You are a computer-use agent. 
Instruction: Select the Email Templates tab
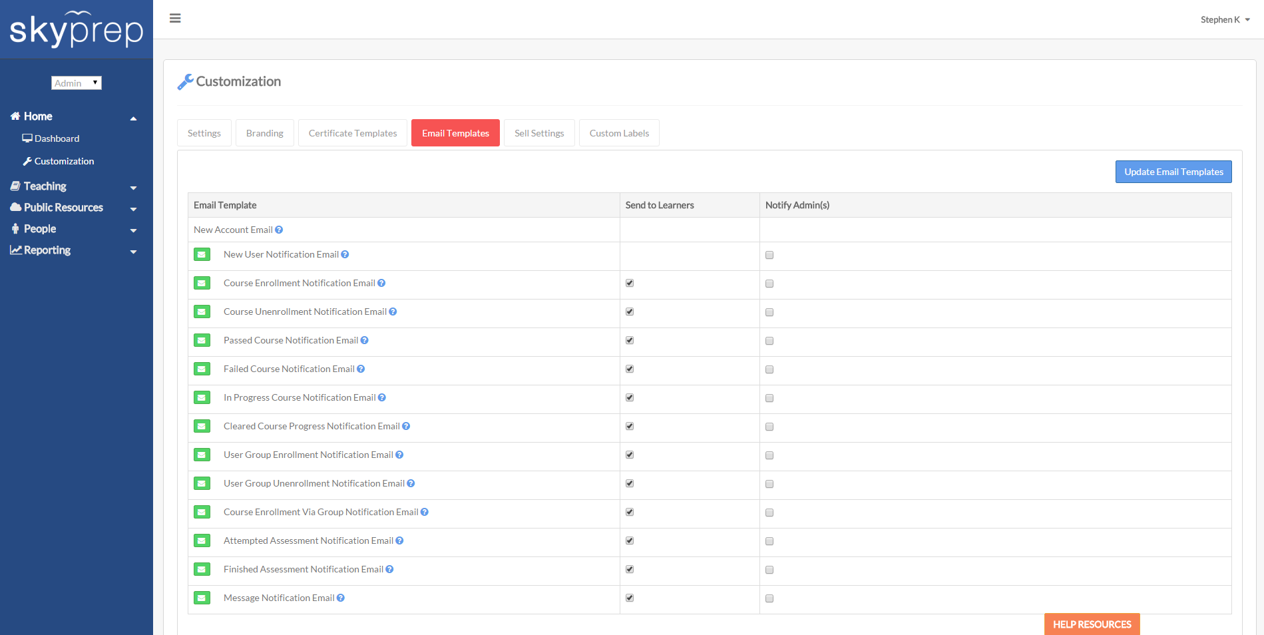(455, 133)
